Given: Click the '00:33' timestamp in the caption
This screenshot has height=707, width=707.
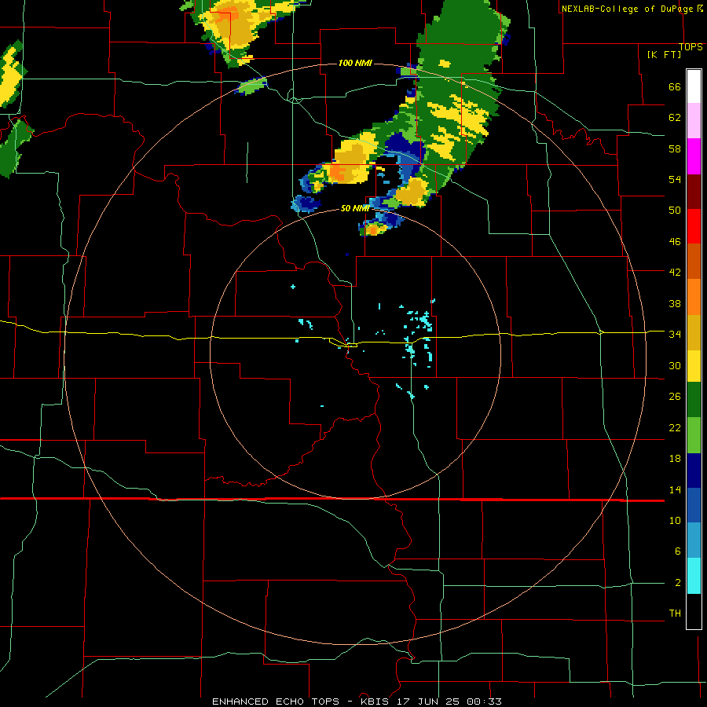Looking at the screenshot, I should 485,702.
